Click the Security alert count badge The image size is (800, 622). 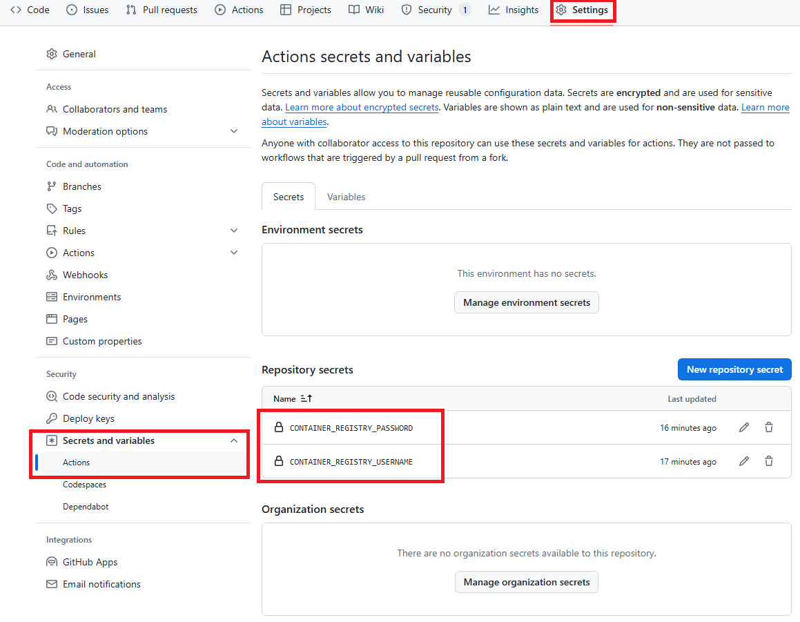[x=465, y=10]
